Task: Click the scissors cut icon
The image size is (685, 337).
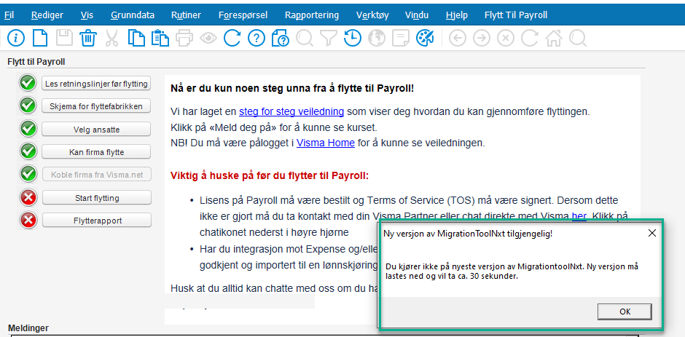Action: click(111, 38)
